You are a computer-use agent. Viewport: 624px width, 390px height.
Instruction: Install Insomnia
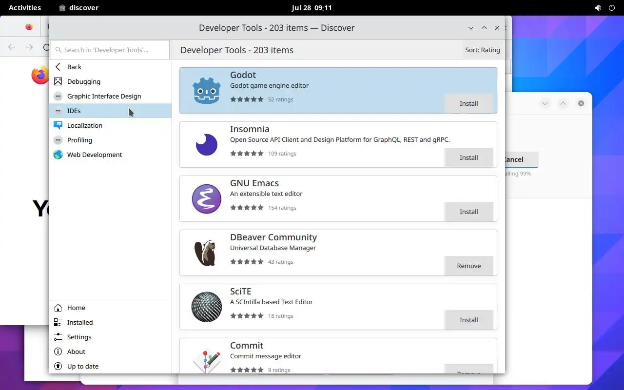click(x=469, y=157)
